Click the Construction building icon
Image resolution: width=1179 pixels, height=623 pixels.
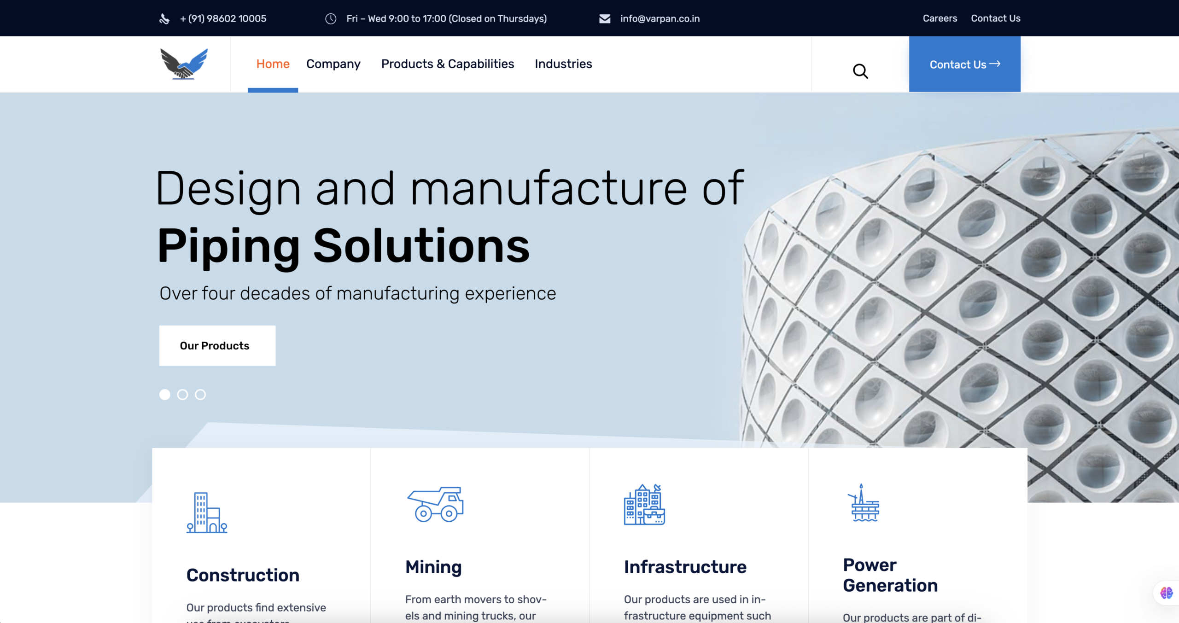[207, 512]
